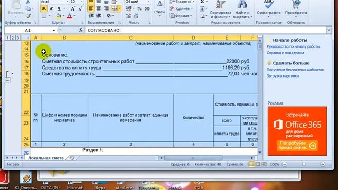
Task: Open Шрифт group dialog launcher
Action: (82, 23)
